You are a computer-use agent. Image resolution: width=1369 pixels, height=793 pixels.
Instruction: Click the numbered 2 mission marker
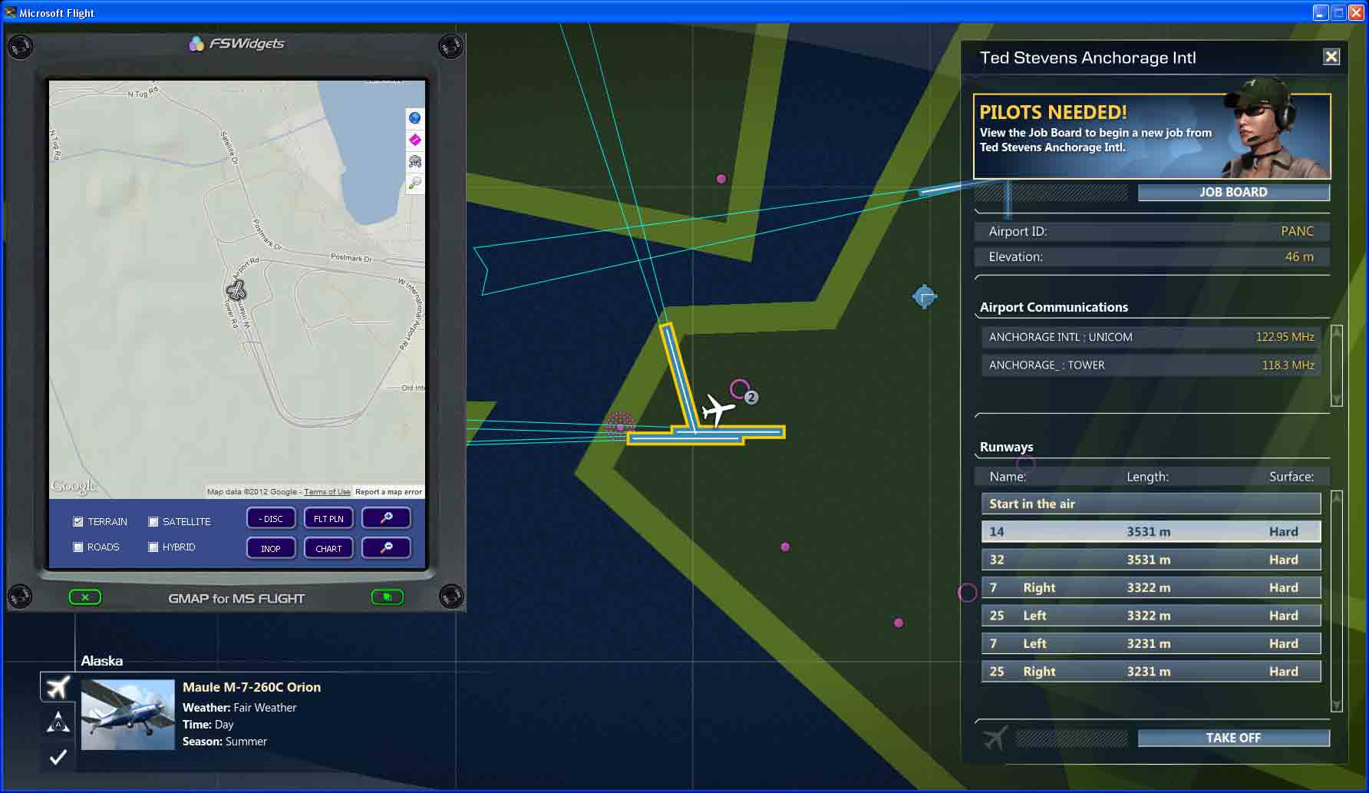[751, 398]
